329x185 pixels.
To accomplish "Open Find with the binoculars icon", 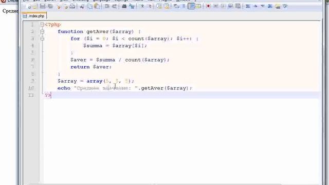I will point(124,6).
